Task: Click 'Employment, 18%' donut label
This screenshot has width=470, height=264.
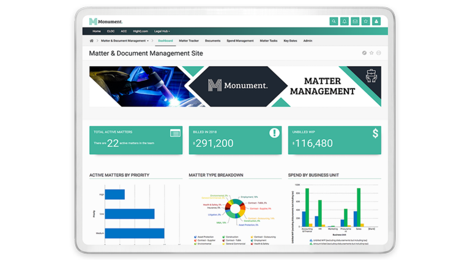Action: click(x=249, y=197)
